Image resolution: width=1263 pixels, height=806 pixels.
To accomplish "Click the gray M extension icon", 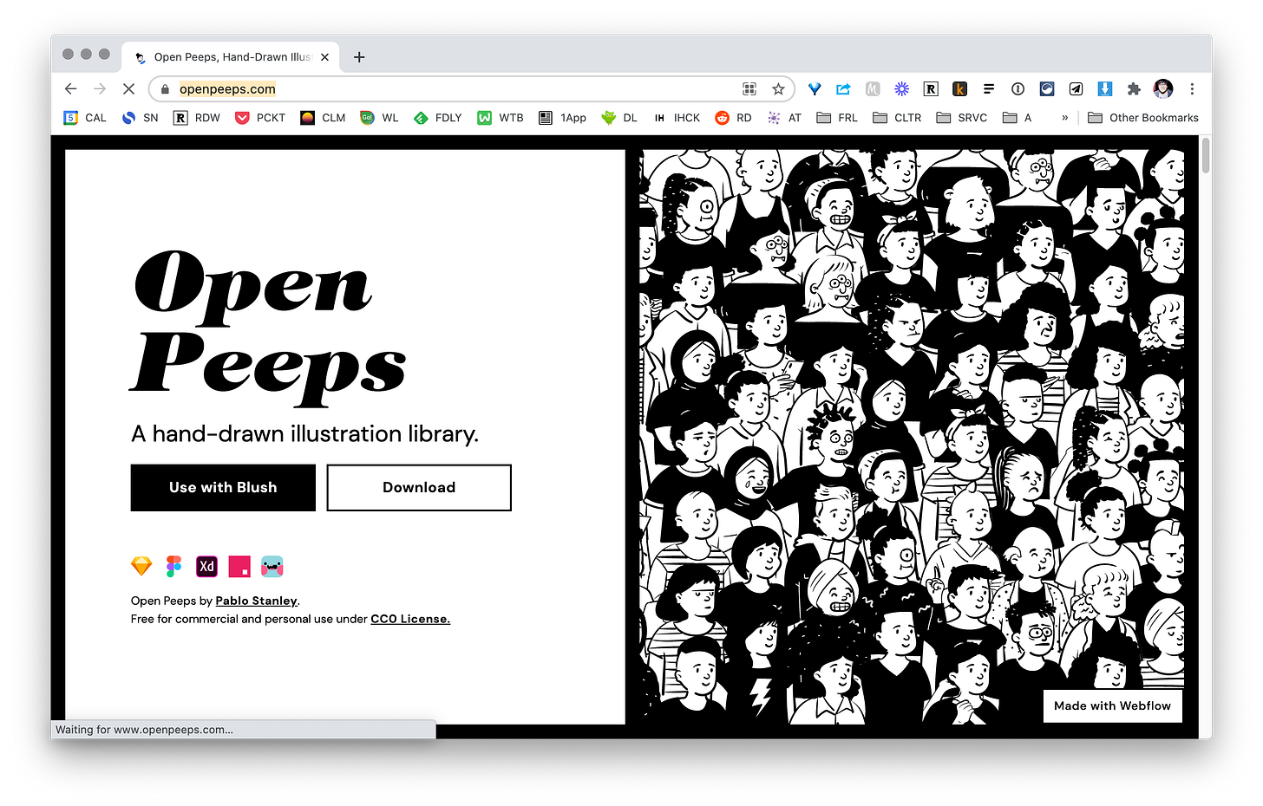I will point(873,88).
